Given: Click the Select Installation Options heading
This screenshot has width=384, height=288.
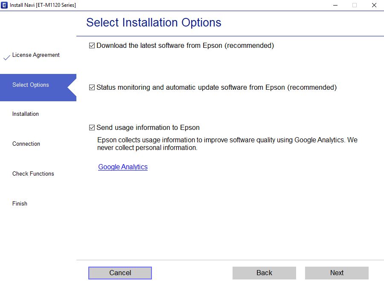Looking at the screenshot, I should pos(154,23).
